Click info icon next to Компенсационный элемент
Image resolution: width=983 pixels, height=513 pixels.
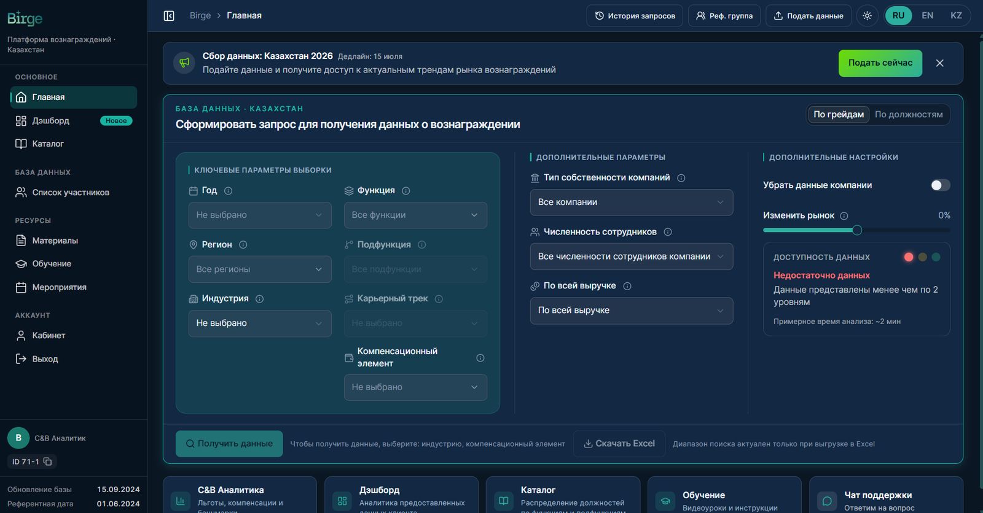click(x=480, y=358)
